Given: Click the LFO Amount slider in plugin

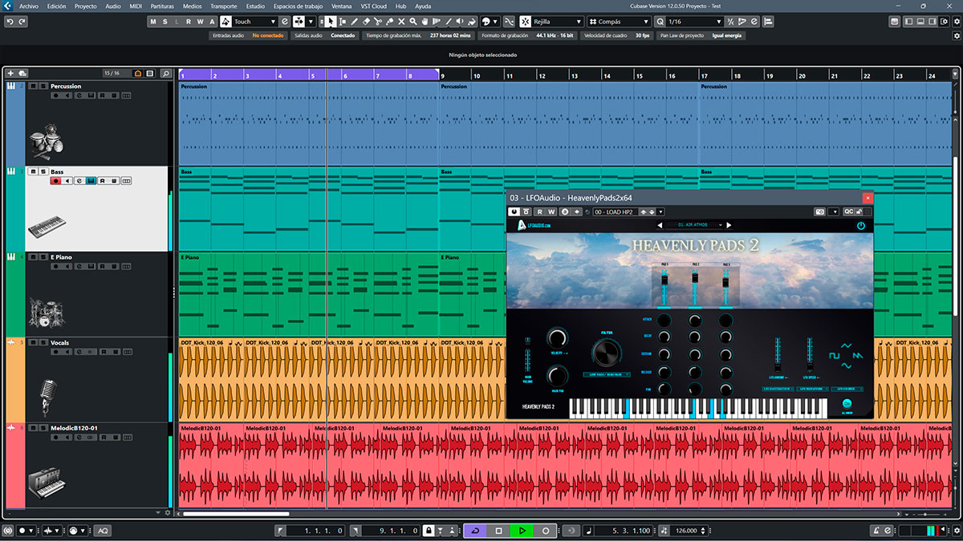Looking at the screenshot, I should pos(778,354).
